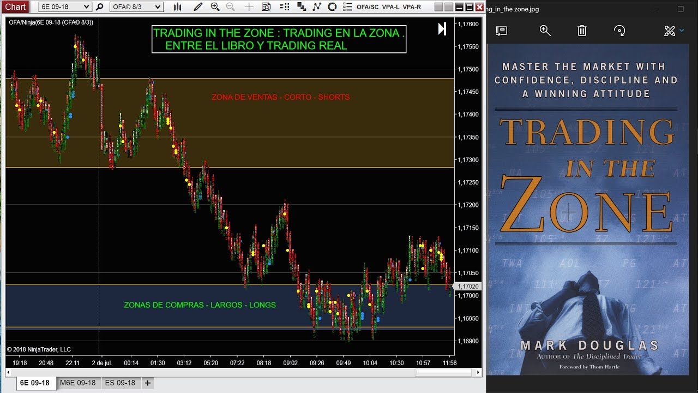
Task: Click the 1,17600 price axis label
Action: tap(468, 24)
